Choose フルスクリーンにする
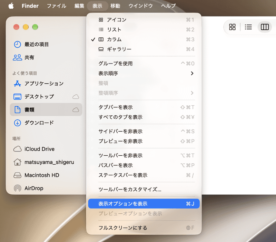 point(144,228)
